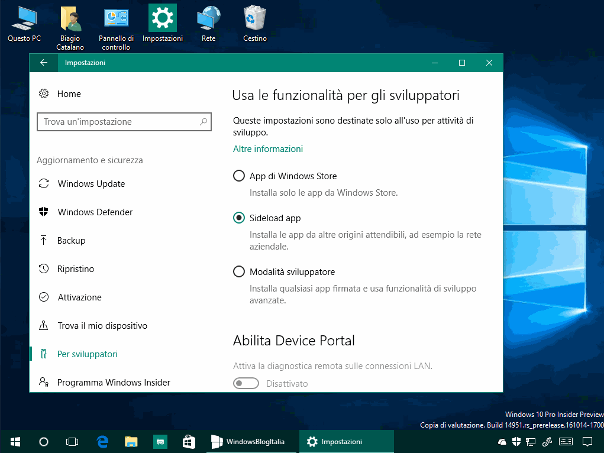The image size is (604, 453).
Task: Select the Pannello di controllo desktop icon
Action: (x=116, y=28)
